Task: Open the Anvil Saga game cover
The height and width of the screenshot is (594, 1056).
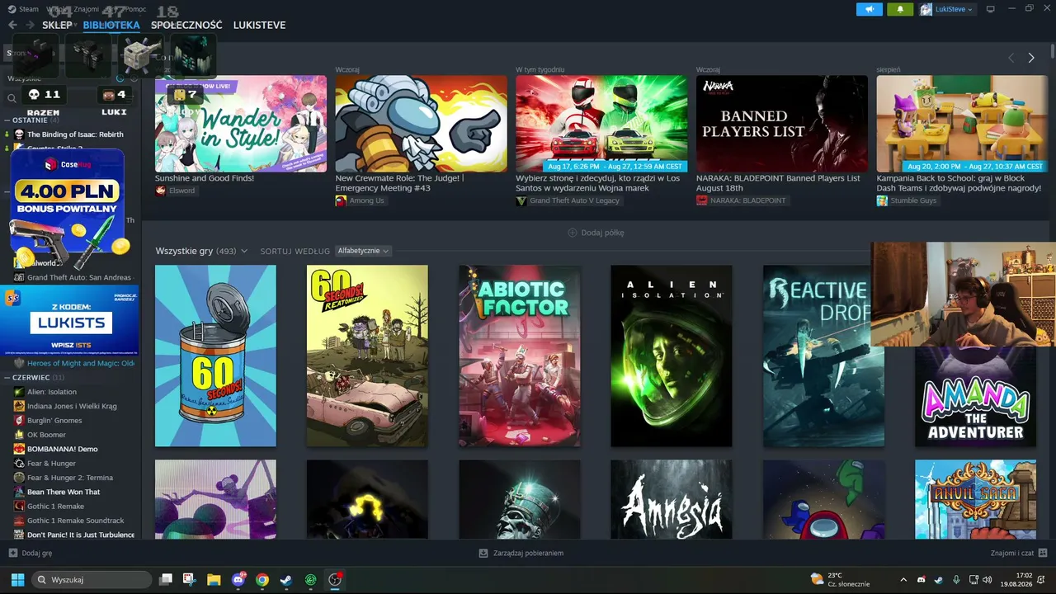Action: (x=975, y=500)
